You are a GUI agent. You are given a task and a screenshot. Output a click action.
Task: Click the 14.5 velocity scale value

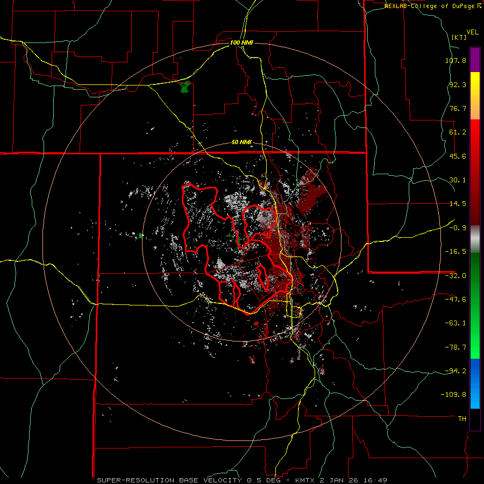coord(458,204)
